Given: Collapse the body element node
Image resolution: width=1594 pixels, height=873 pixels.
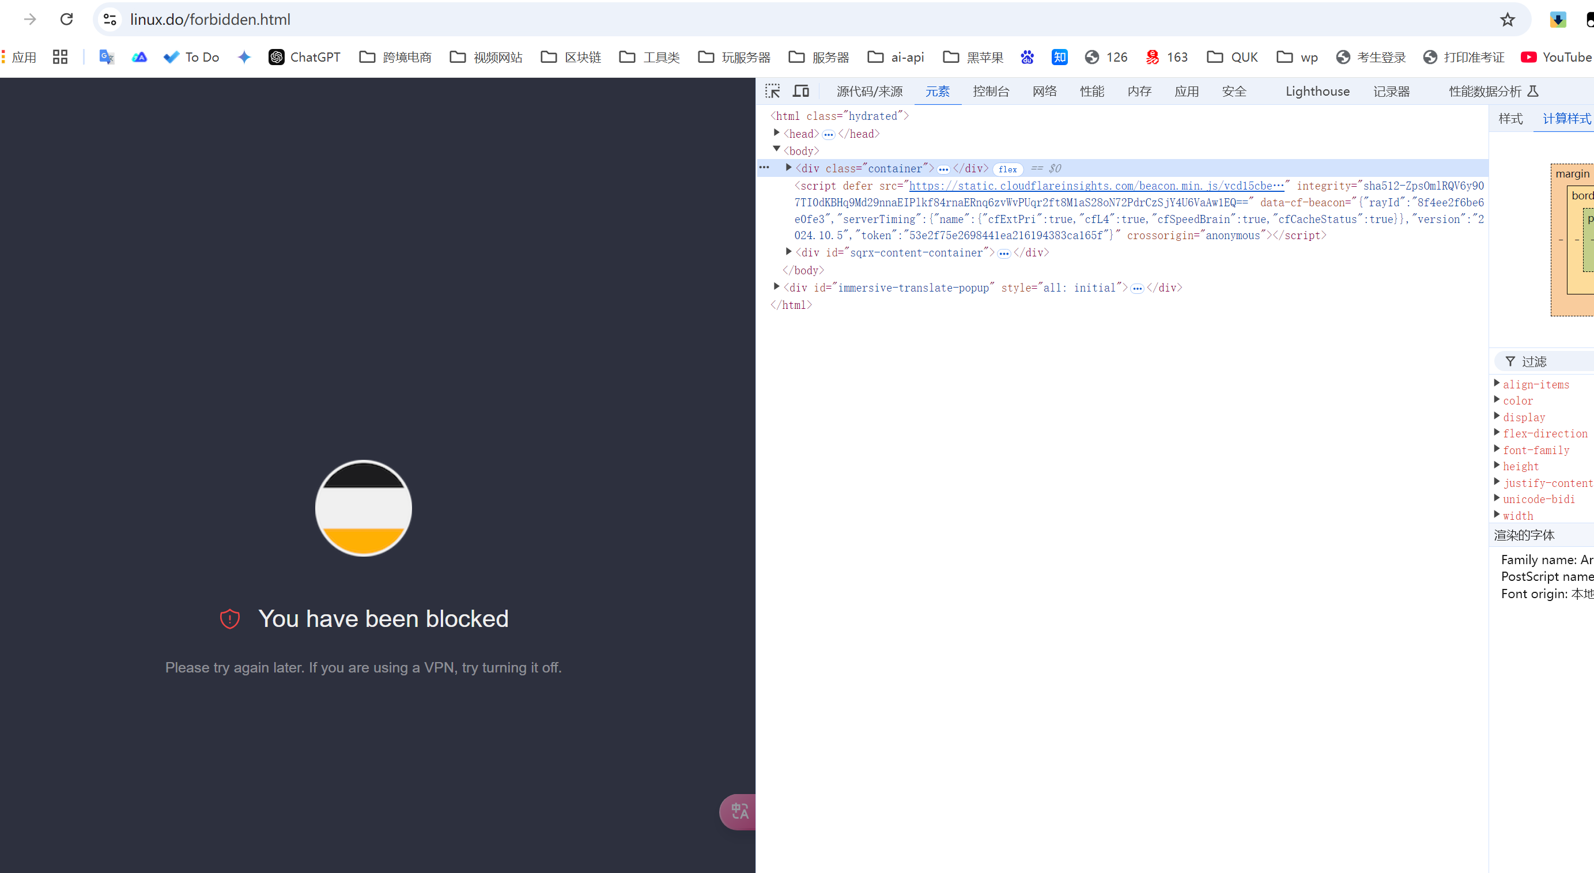Looking at the screenshot, I should click(x=777, y=149).
